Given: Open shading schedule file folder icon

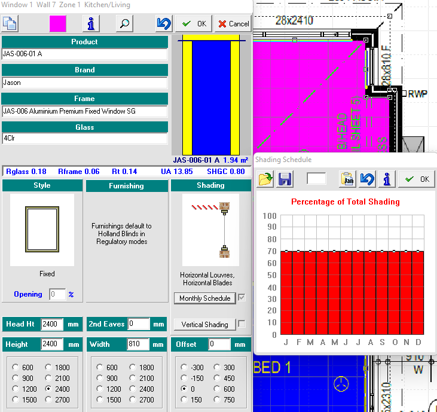Looking at the screenshot, I should coord(266,179).
